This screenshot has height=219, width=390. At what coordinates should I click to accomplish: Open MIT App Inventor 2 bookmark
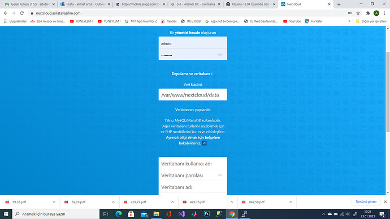pos(141,21)
